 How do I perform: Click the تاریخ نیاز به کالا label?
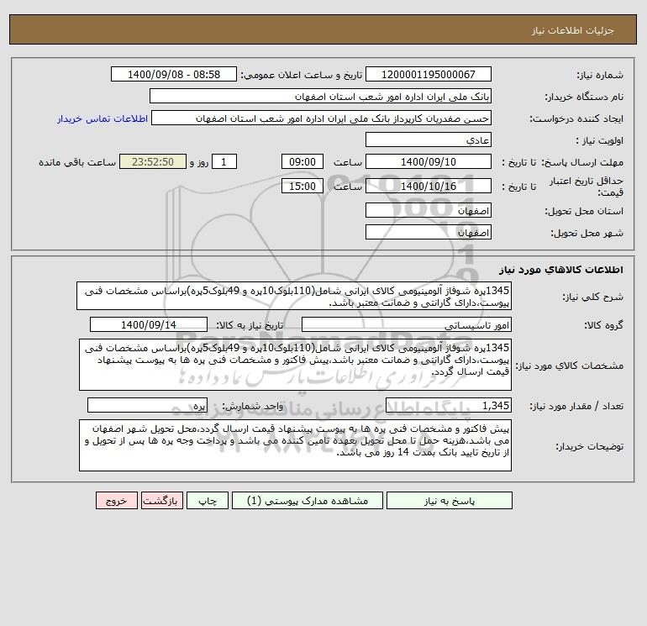click(x=250, y=325)
